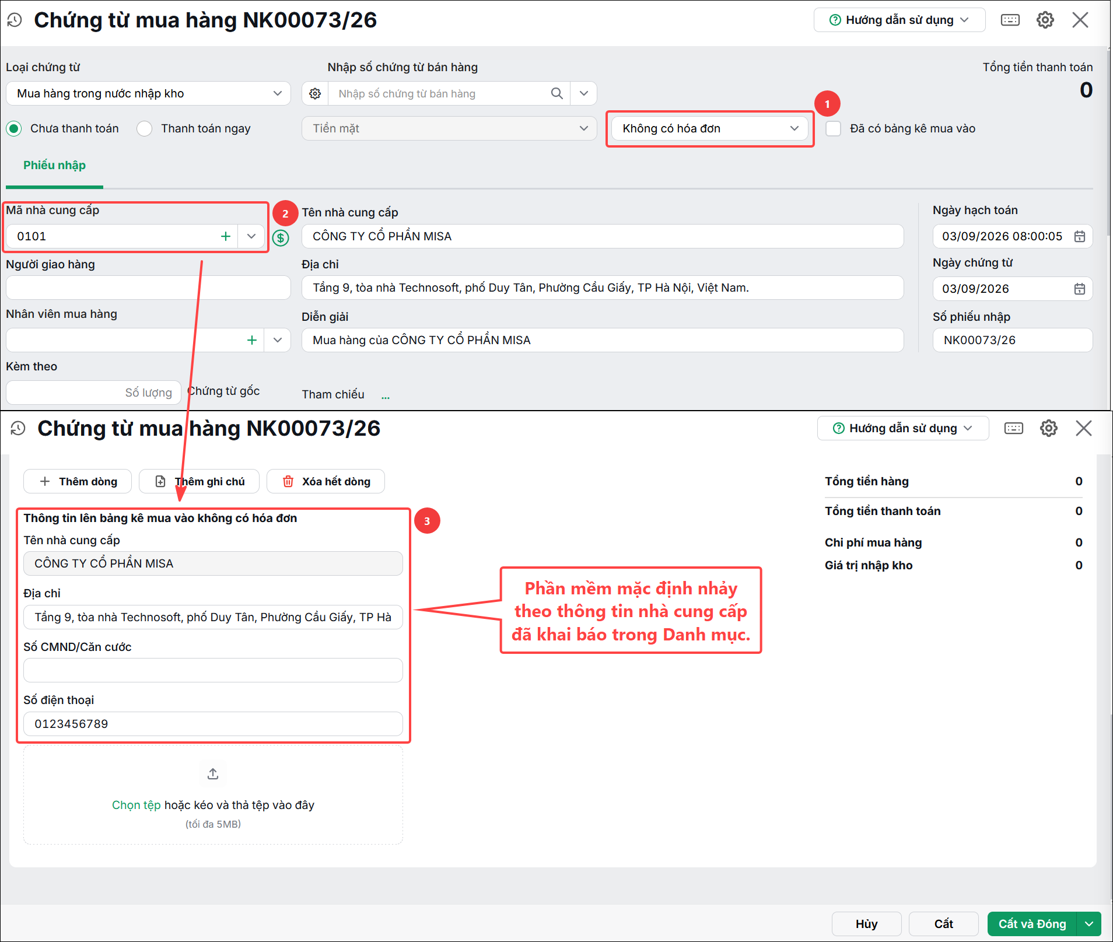Click the history clock icon beside top title
Viewport: 1113px width, 942px height.
click(x=15, y=20)
